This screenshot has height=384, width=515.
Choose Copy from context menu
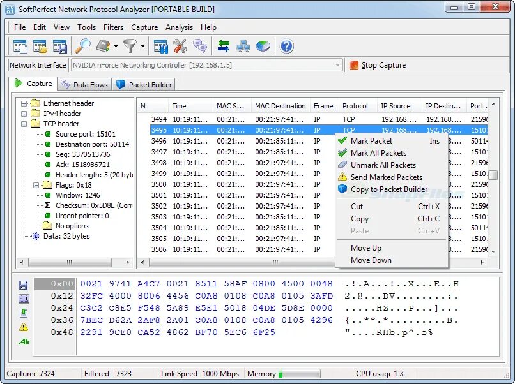(x=392, y=219)
